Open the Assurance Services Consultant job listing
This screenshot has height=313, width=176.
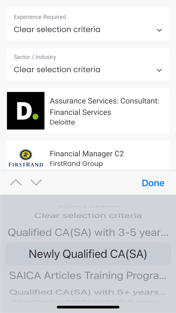click(105, 111)
